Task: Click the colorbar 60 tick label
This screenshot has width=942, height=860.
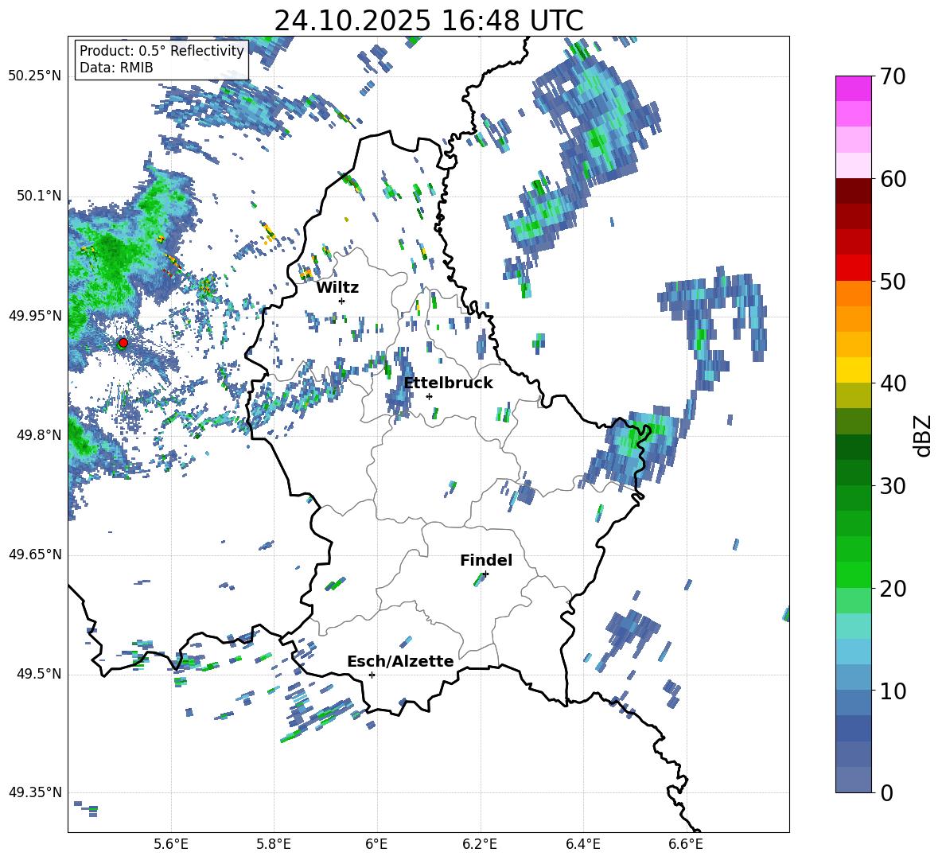Action: (x=893, y=179)
